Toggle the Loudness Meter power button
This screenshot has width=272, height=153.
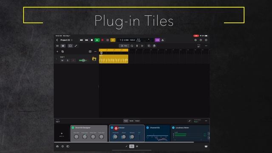[173, 127]
